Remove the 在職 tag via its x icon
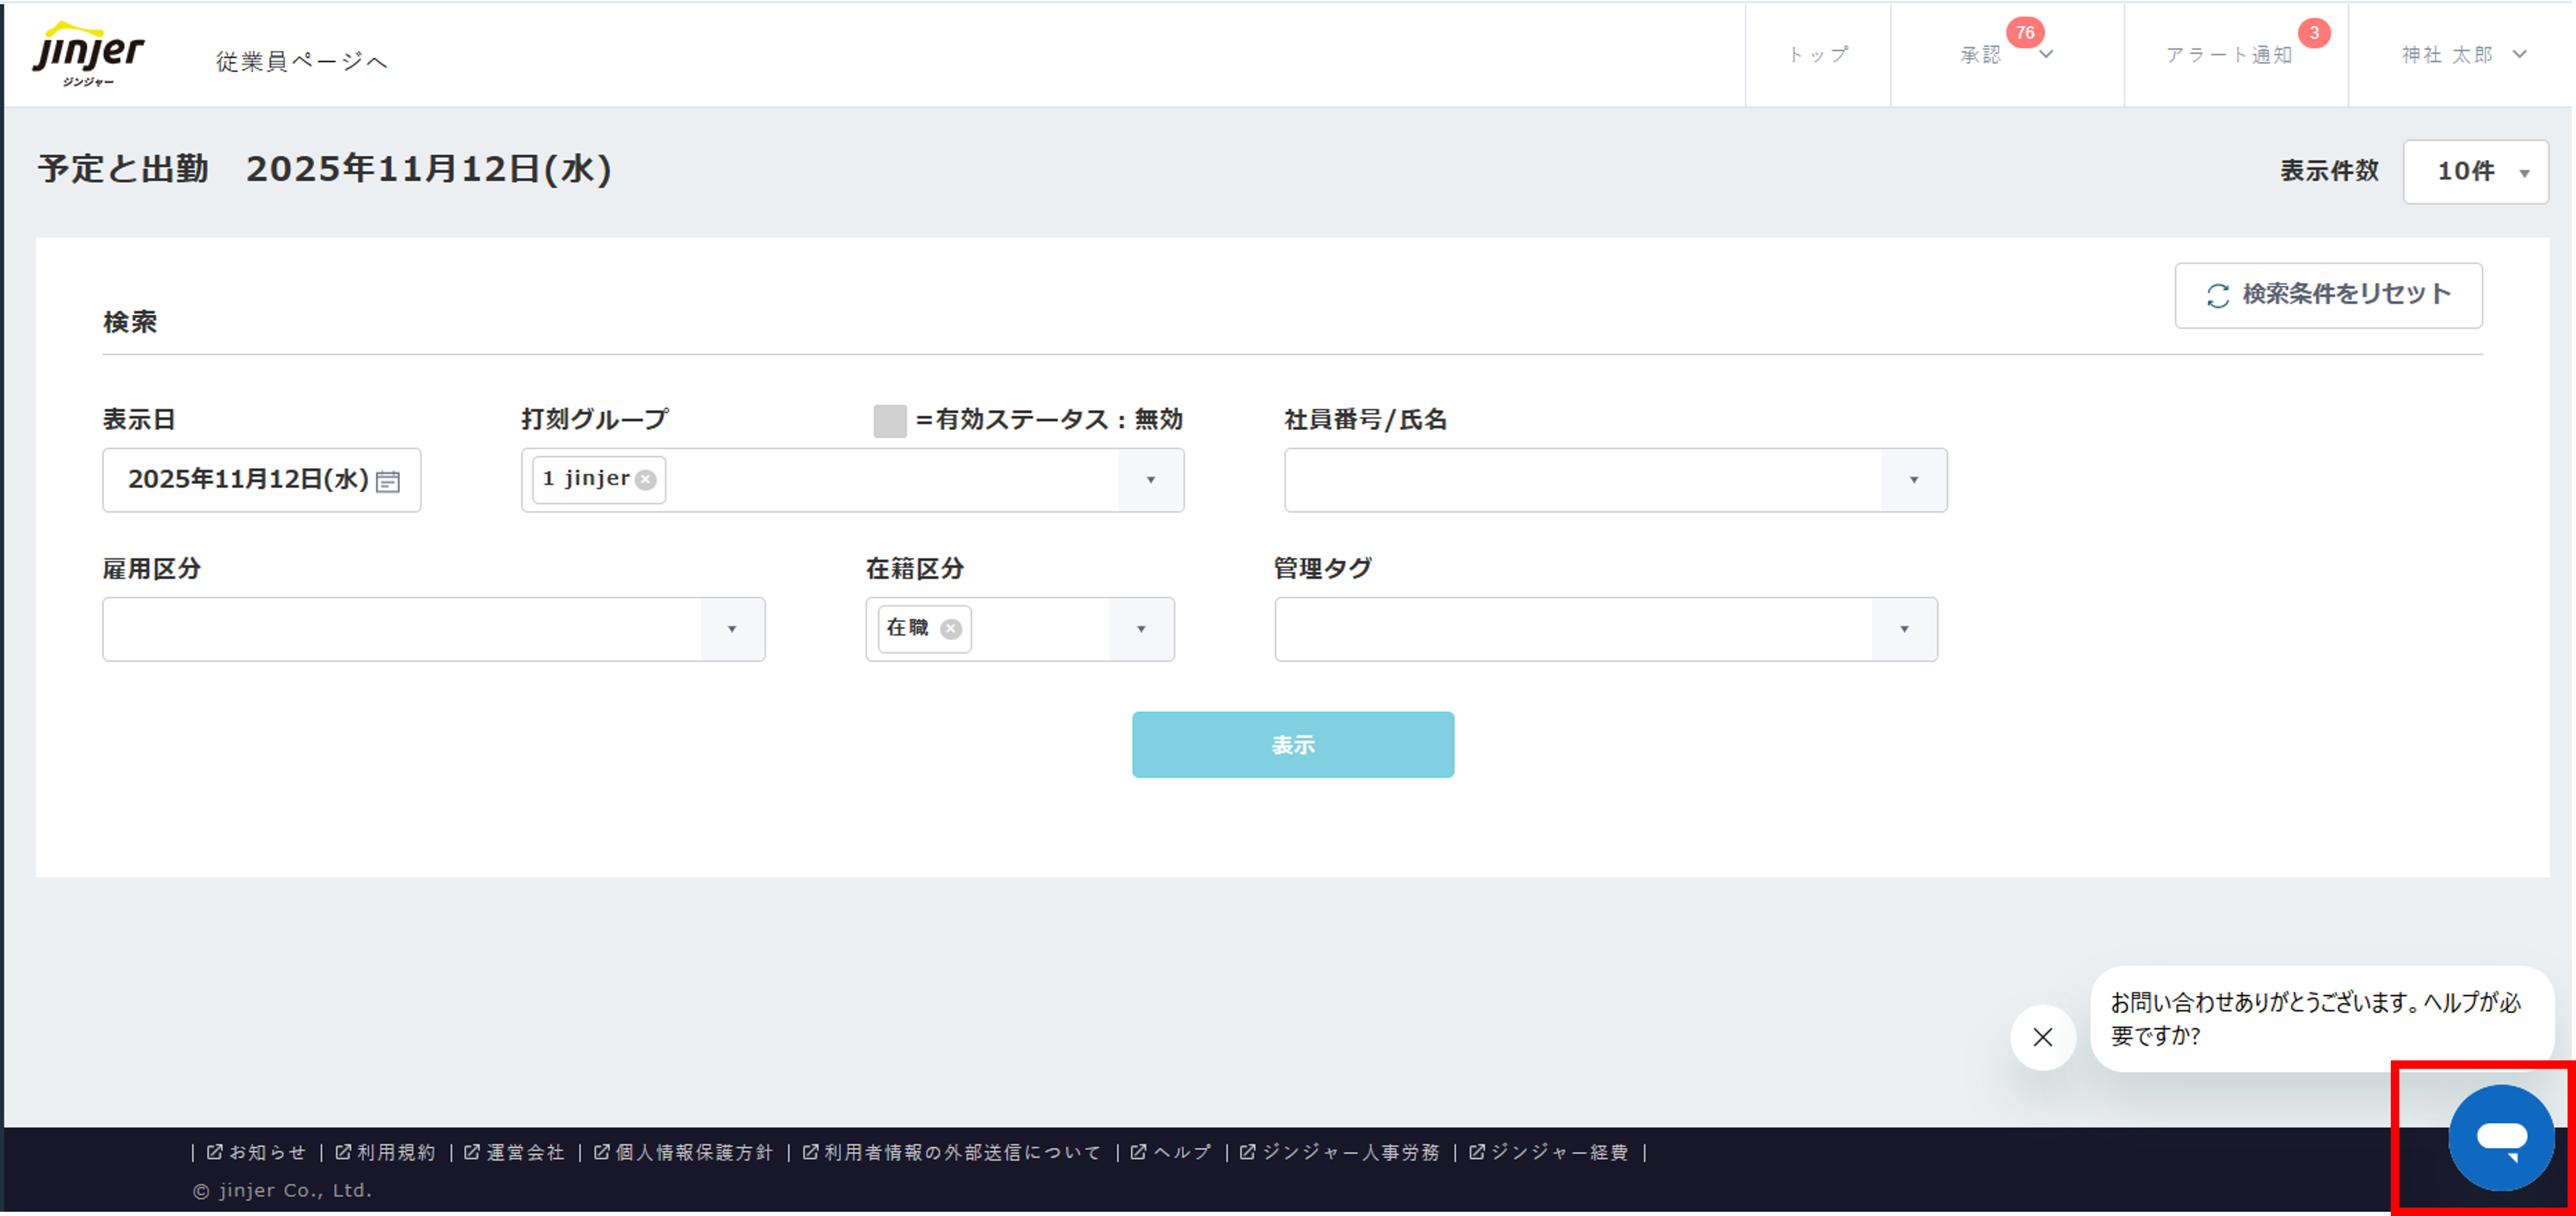Screen dimensions: 2576x1216 tap(952, 628)
